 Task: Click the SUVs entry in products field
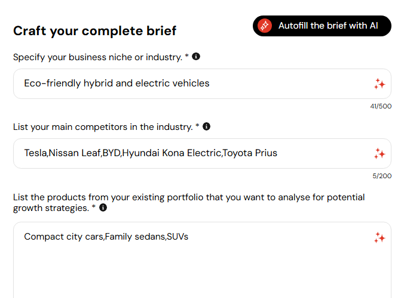177,237
